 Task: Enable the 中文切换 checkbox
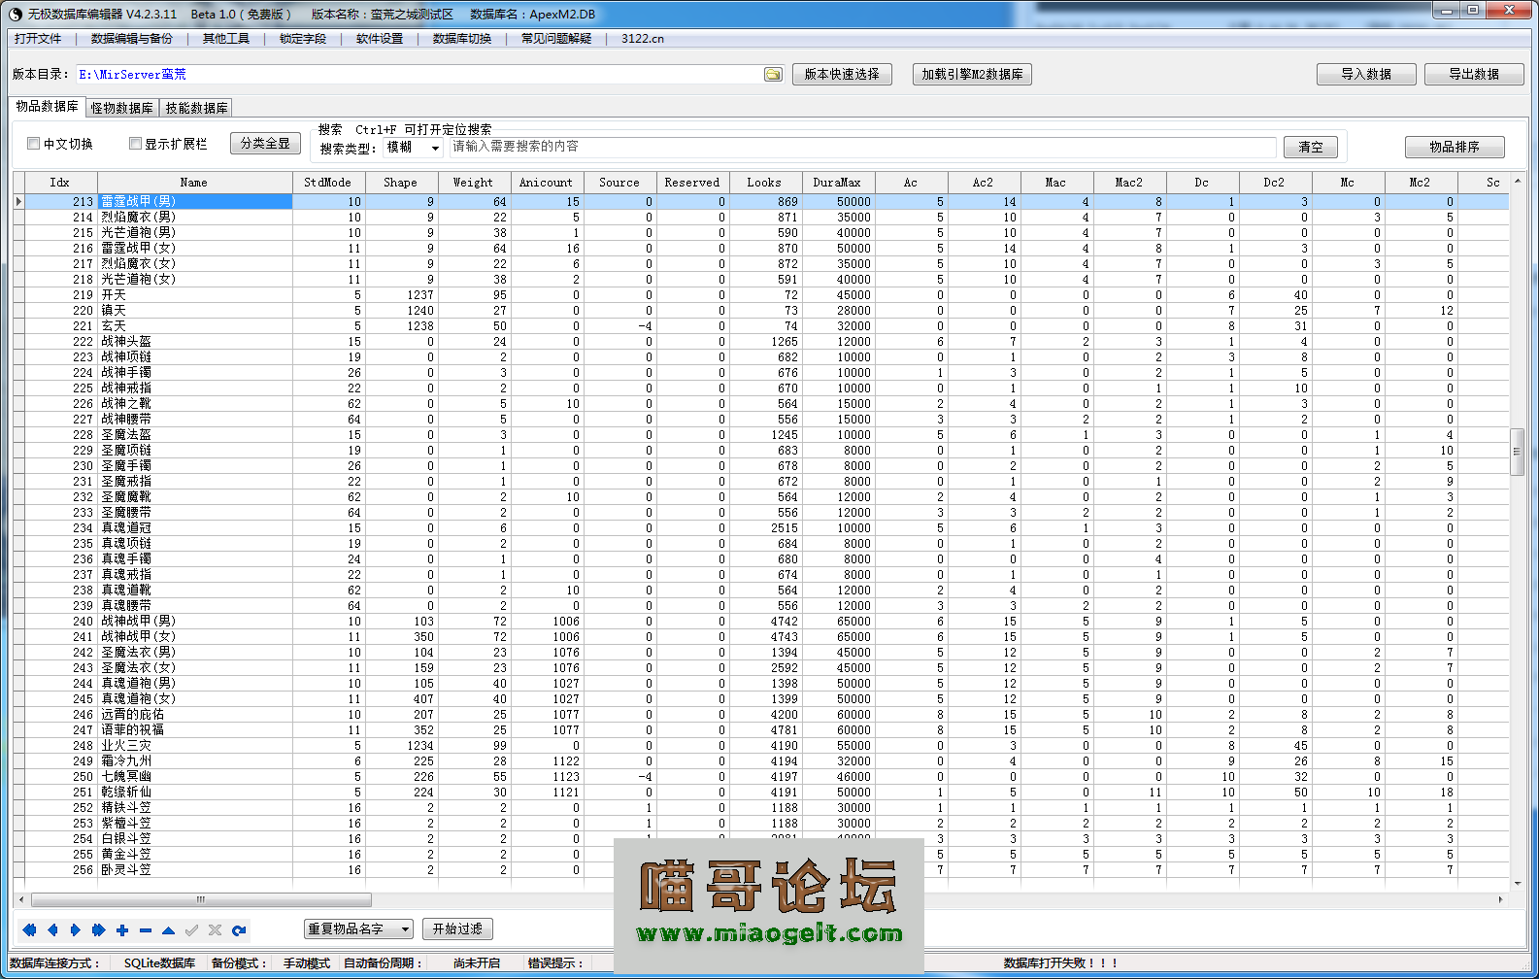pos(34,144)
